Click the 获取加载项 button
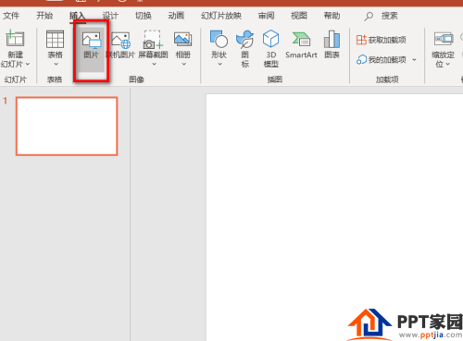463x341 pixels. coord(382,40)
